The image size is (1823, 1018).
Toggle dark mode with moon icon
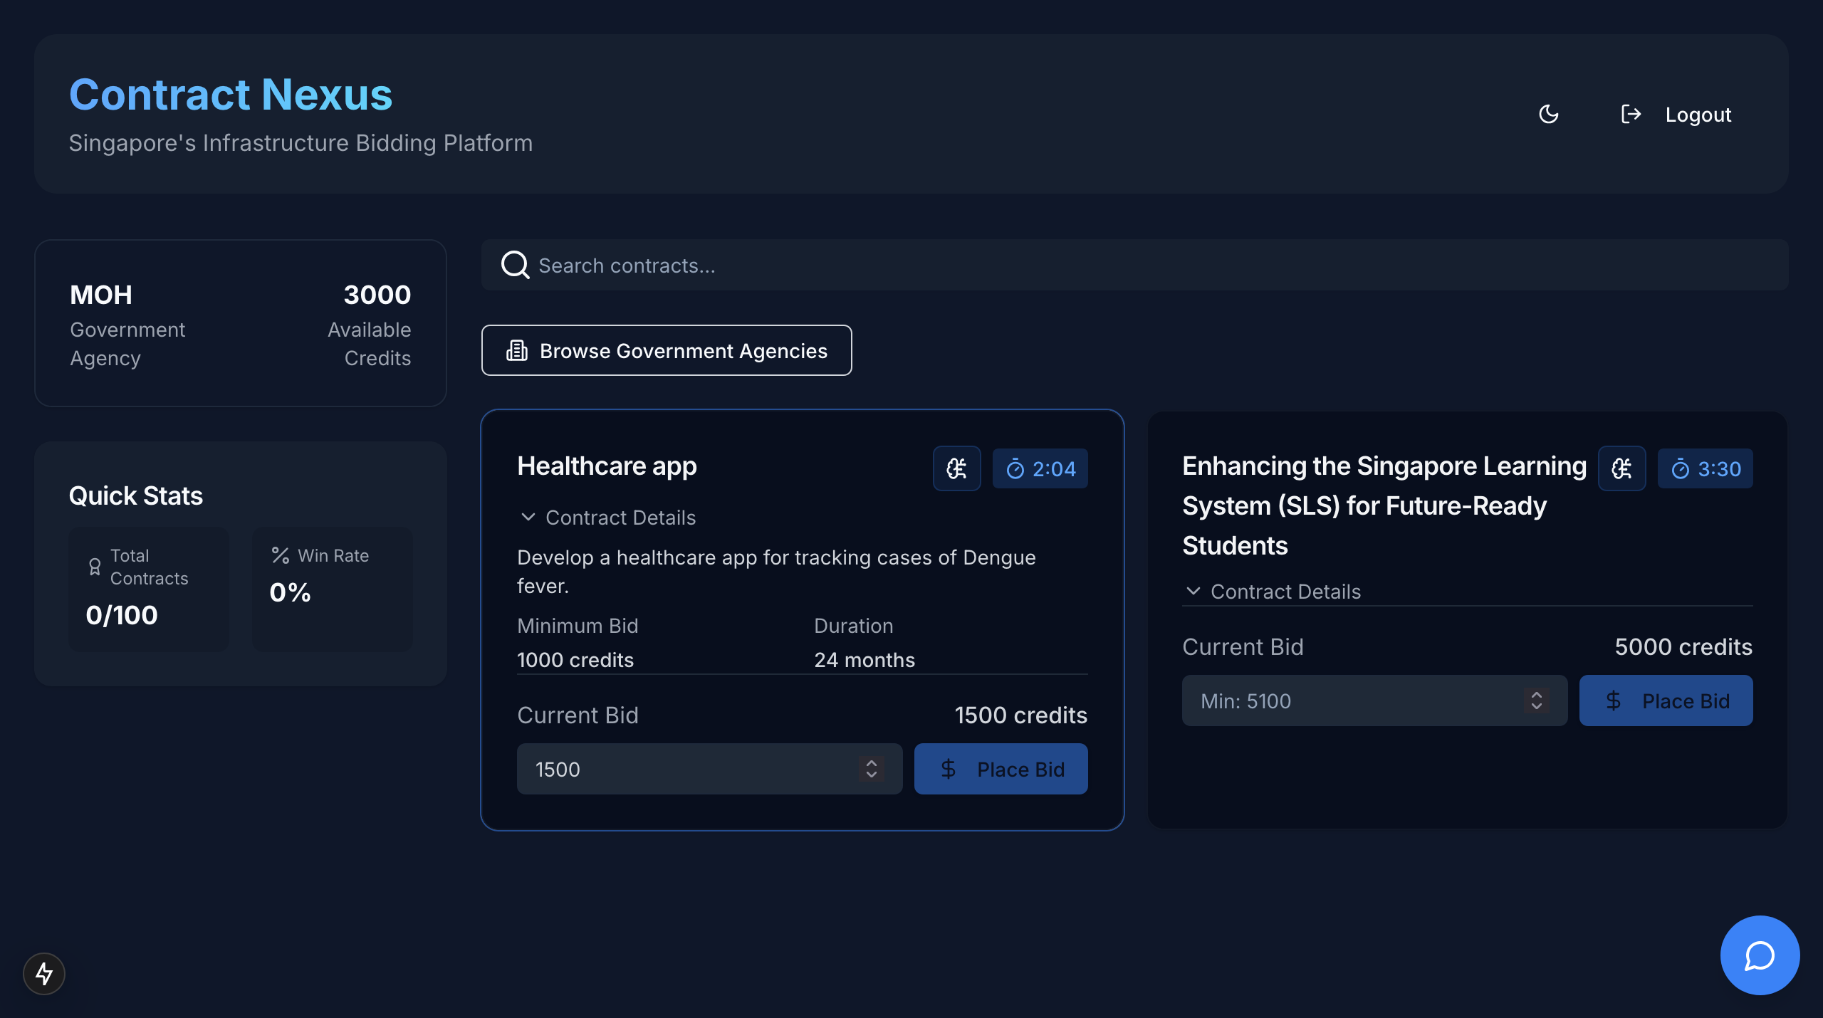[1549, 114]
